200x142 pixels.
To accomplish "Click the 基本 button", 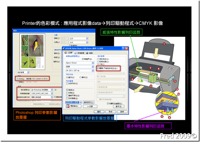I will pos(119,106).
